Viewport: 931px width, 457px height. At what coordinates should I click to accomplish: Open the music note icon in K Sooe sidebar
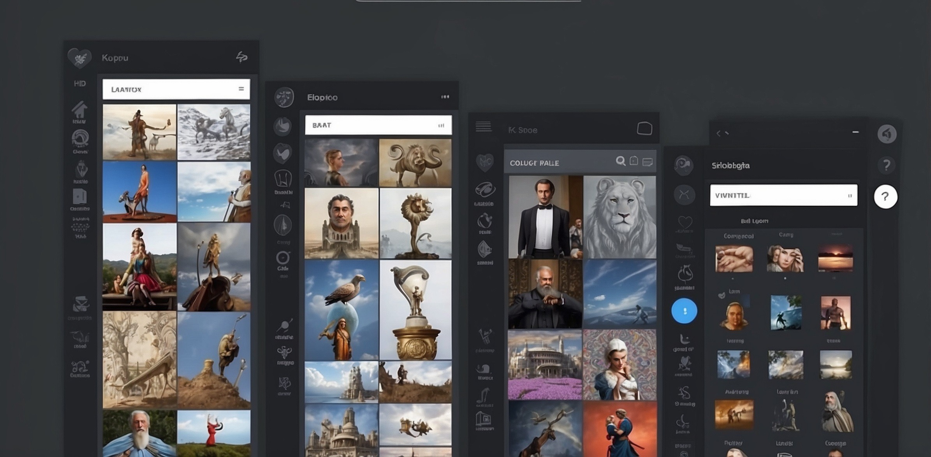[x=484, y=396]
